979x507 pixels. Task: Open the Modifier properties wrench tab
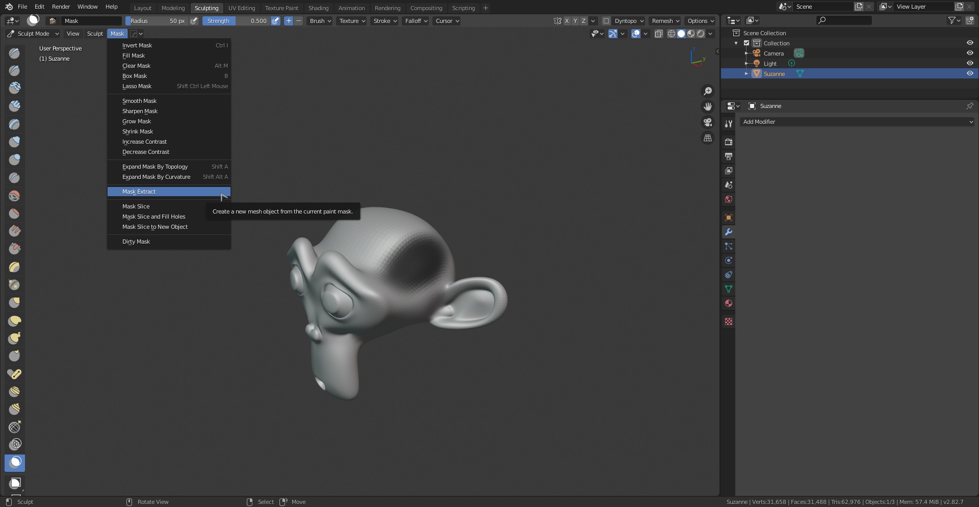click(729, 232)
